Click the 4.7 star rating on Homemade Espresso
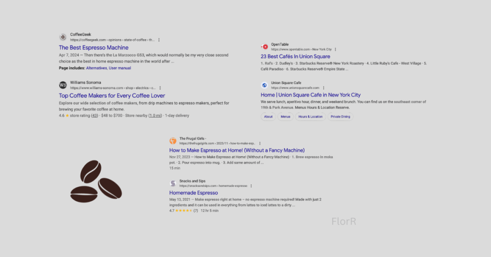 click(184, 211)
